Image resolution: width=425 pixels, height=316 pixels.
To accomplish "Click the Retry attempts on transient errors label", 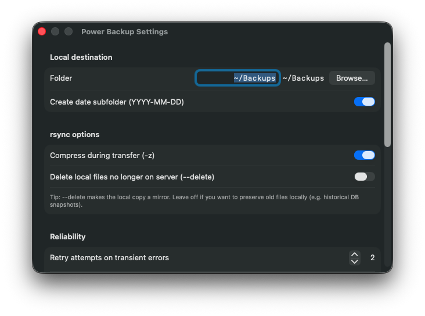I will (109, 257).
